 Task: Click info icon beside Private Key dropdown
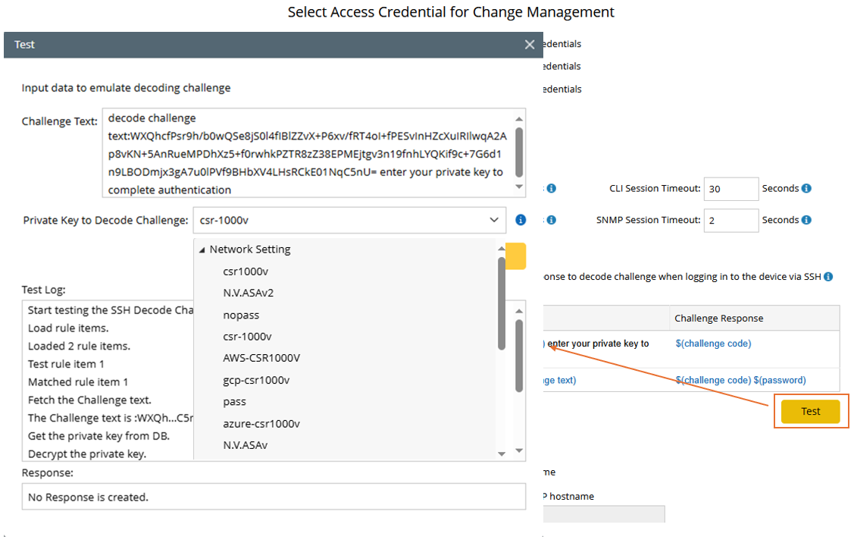(521, 220)
